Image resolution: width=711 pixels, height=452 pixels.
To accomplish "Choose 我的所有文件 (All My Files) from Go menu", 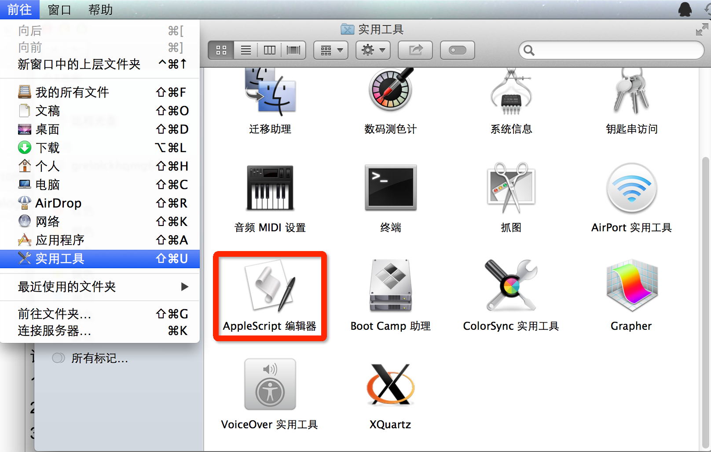I will coord(100,92).
